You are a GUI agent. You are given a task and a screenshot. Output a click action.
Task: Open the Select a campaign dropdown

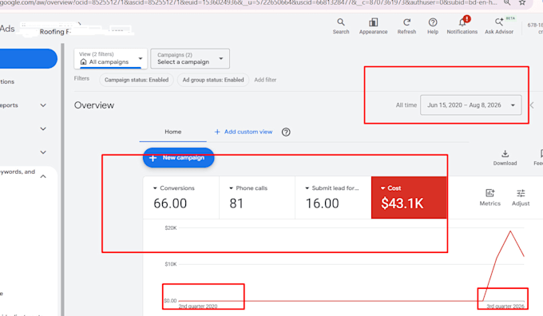coord(190,58)
